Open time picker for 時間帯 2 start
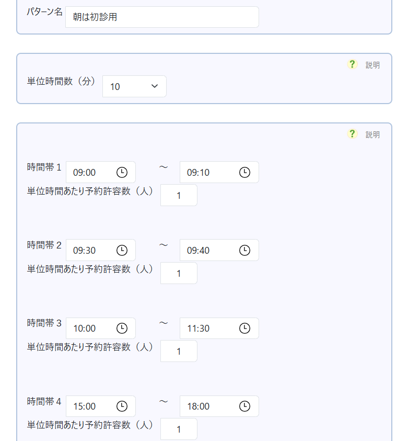 pos(121,250)
